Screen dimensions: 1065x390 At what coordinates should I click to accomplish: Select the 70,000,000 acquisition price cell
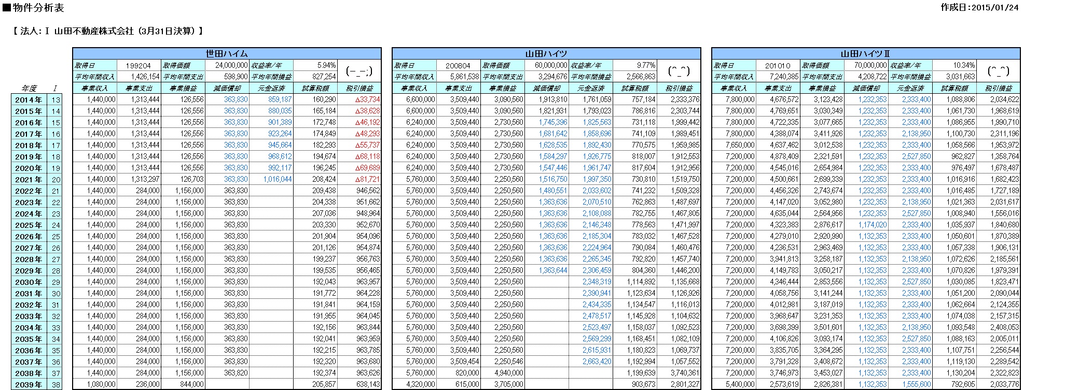click(867, 66)
